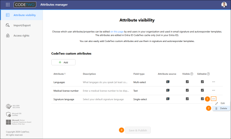Toggle Editable checkbox for Medical license number
The width and height of the screenshot is (231, 139).
(202, 90)
